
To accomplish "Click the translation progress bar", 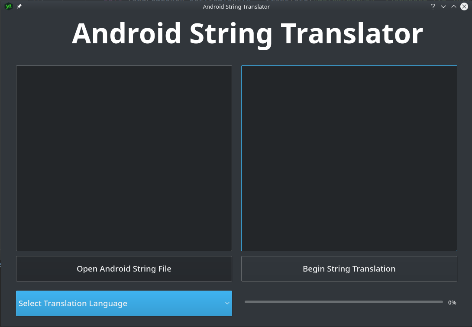I will 344,302.
